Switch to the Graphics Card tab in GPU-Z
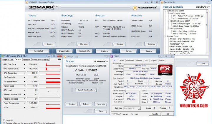The image size is (212, 124). point(8,60)
